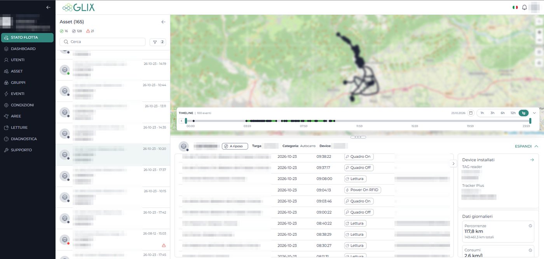Click the Cerca search field

pyautogui.click(x=103, y=42)
